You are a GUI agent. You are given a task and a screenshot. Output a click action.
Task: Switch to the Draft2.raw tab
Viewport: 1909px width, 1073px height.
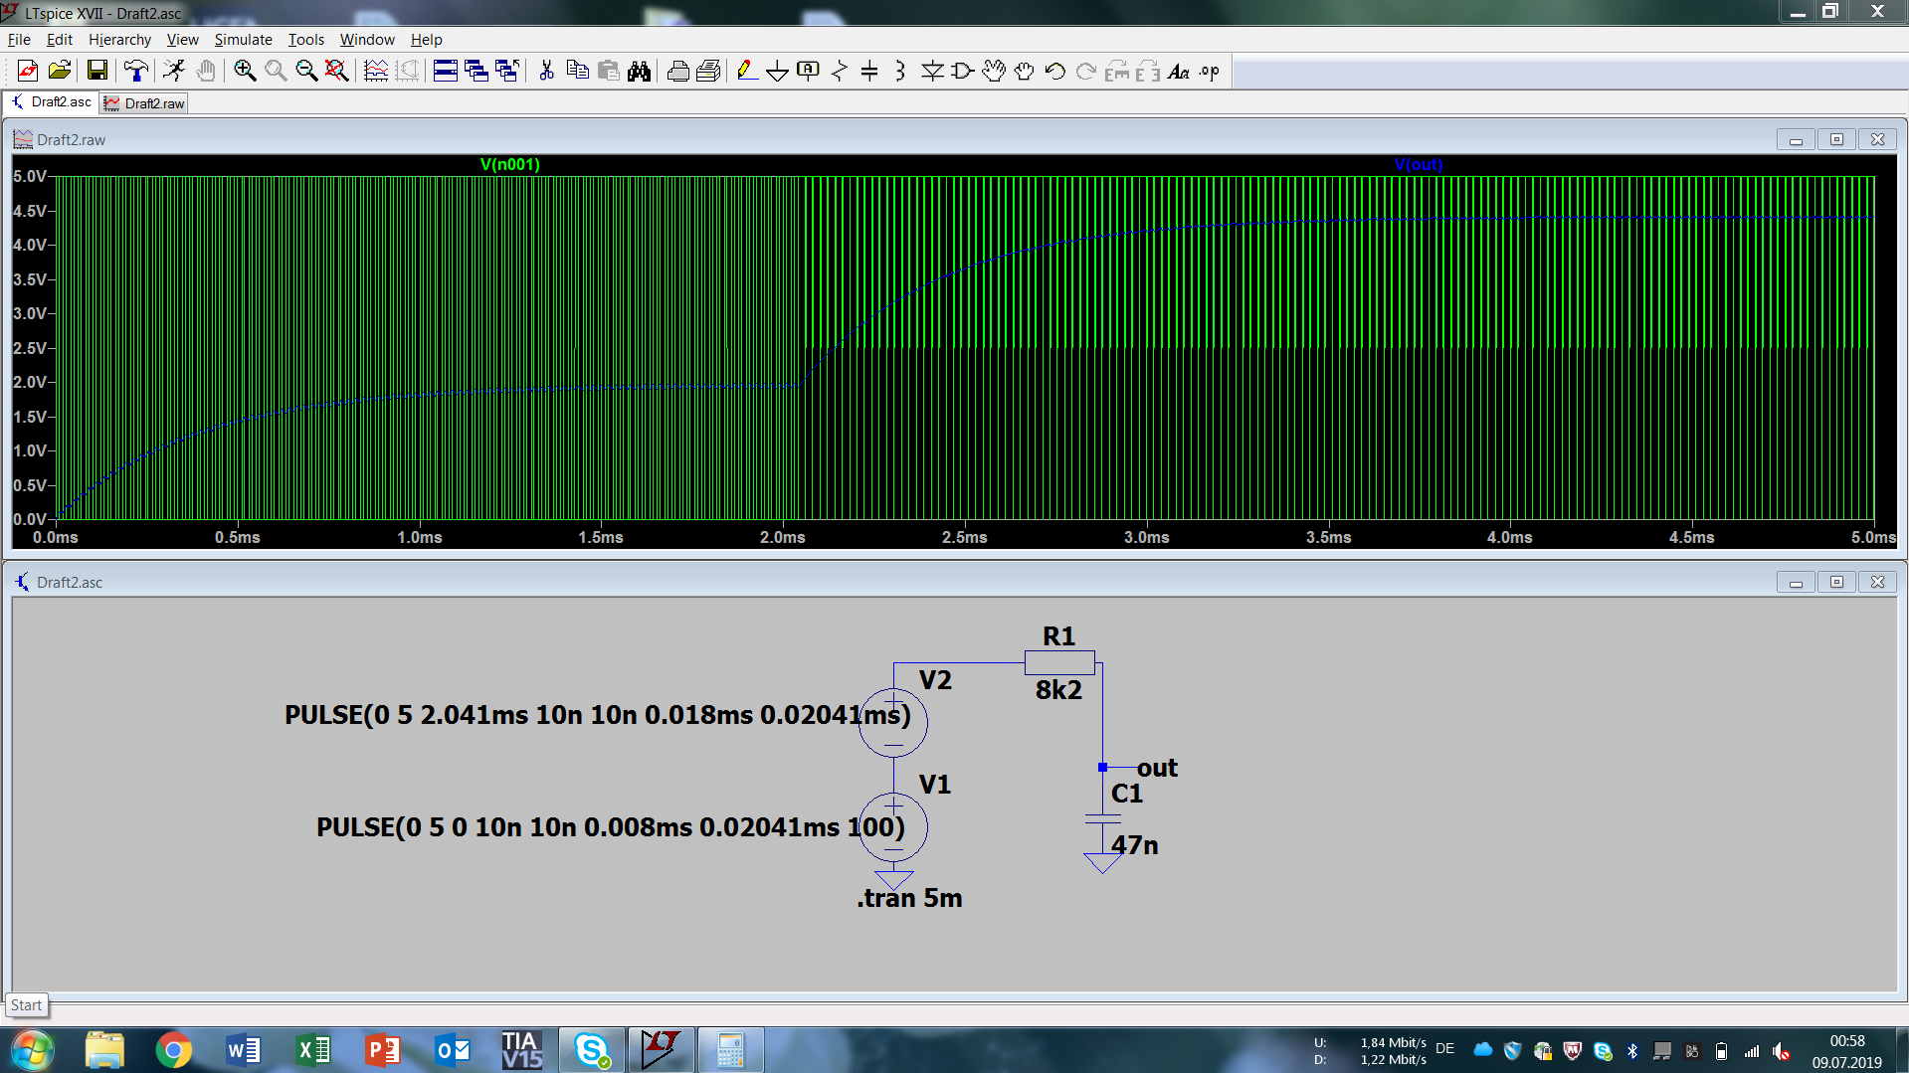tap(144, 103)
